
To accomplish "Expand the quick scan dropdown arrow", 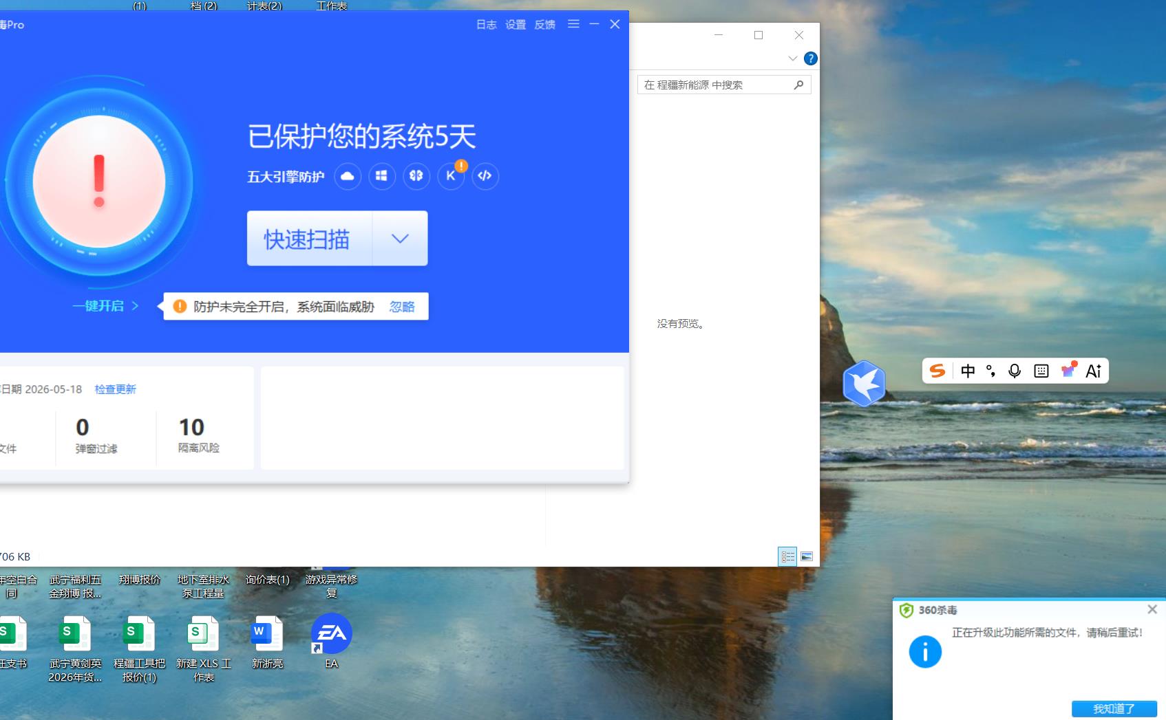I will click(x=400, y=239).
